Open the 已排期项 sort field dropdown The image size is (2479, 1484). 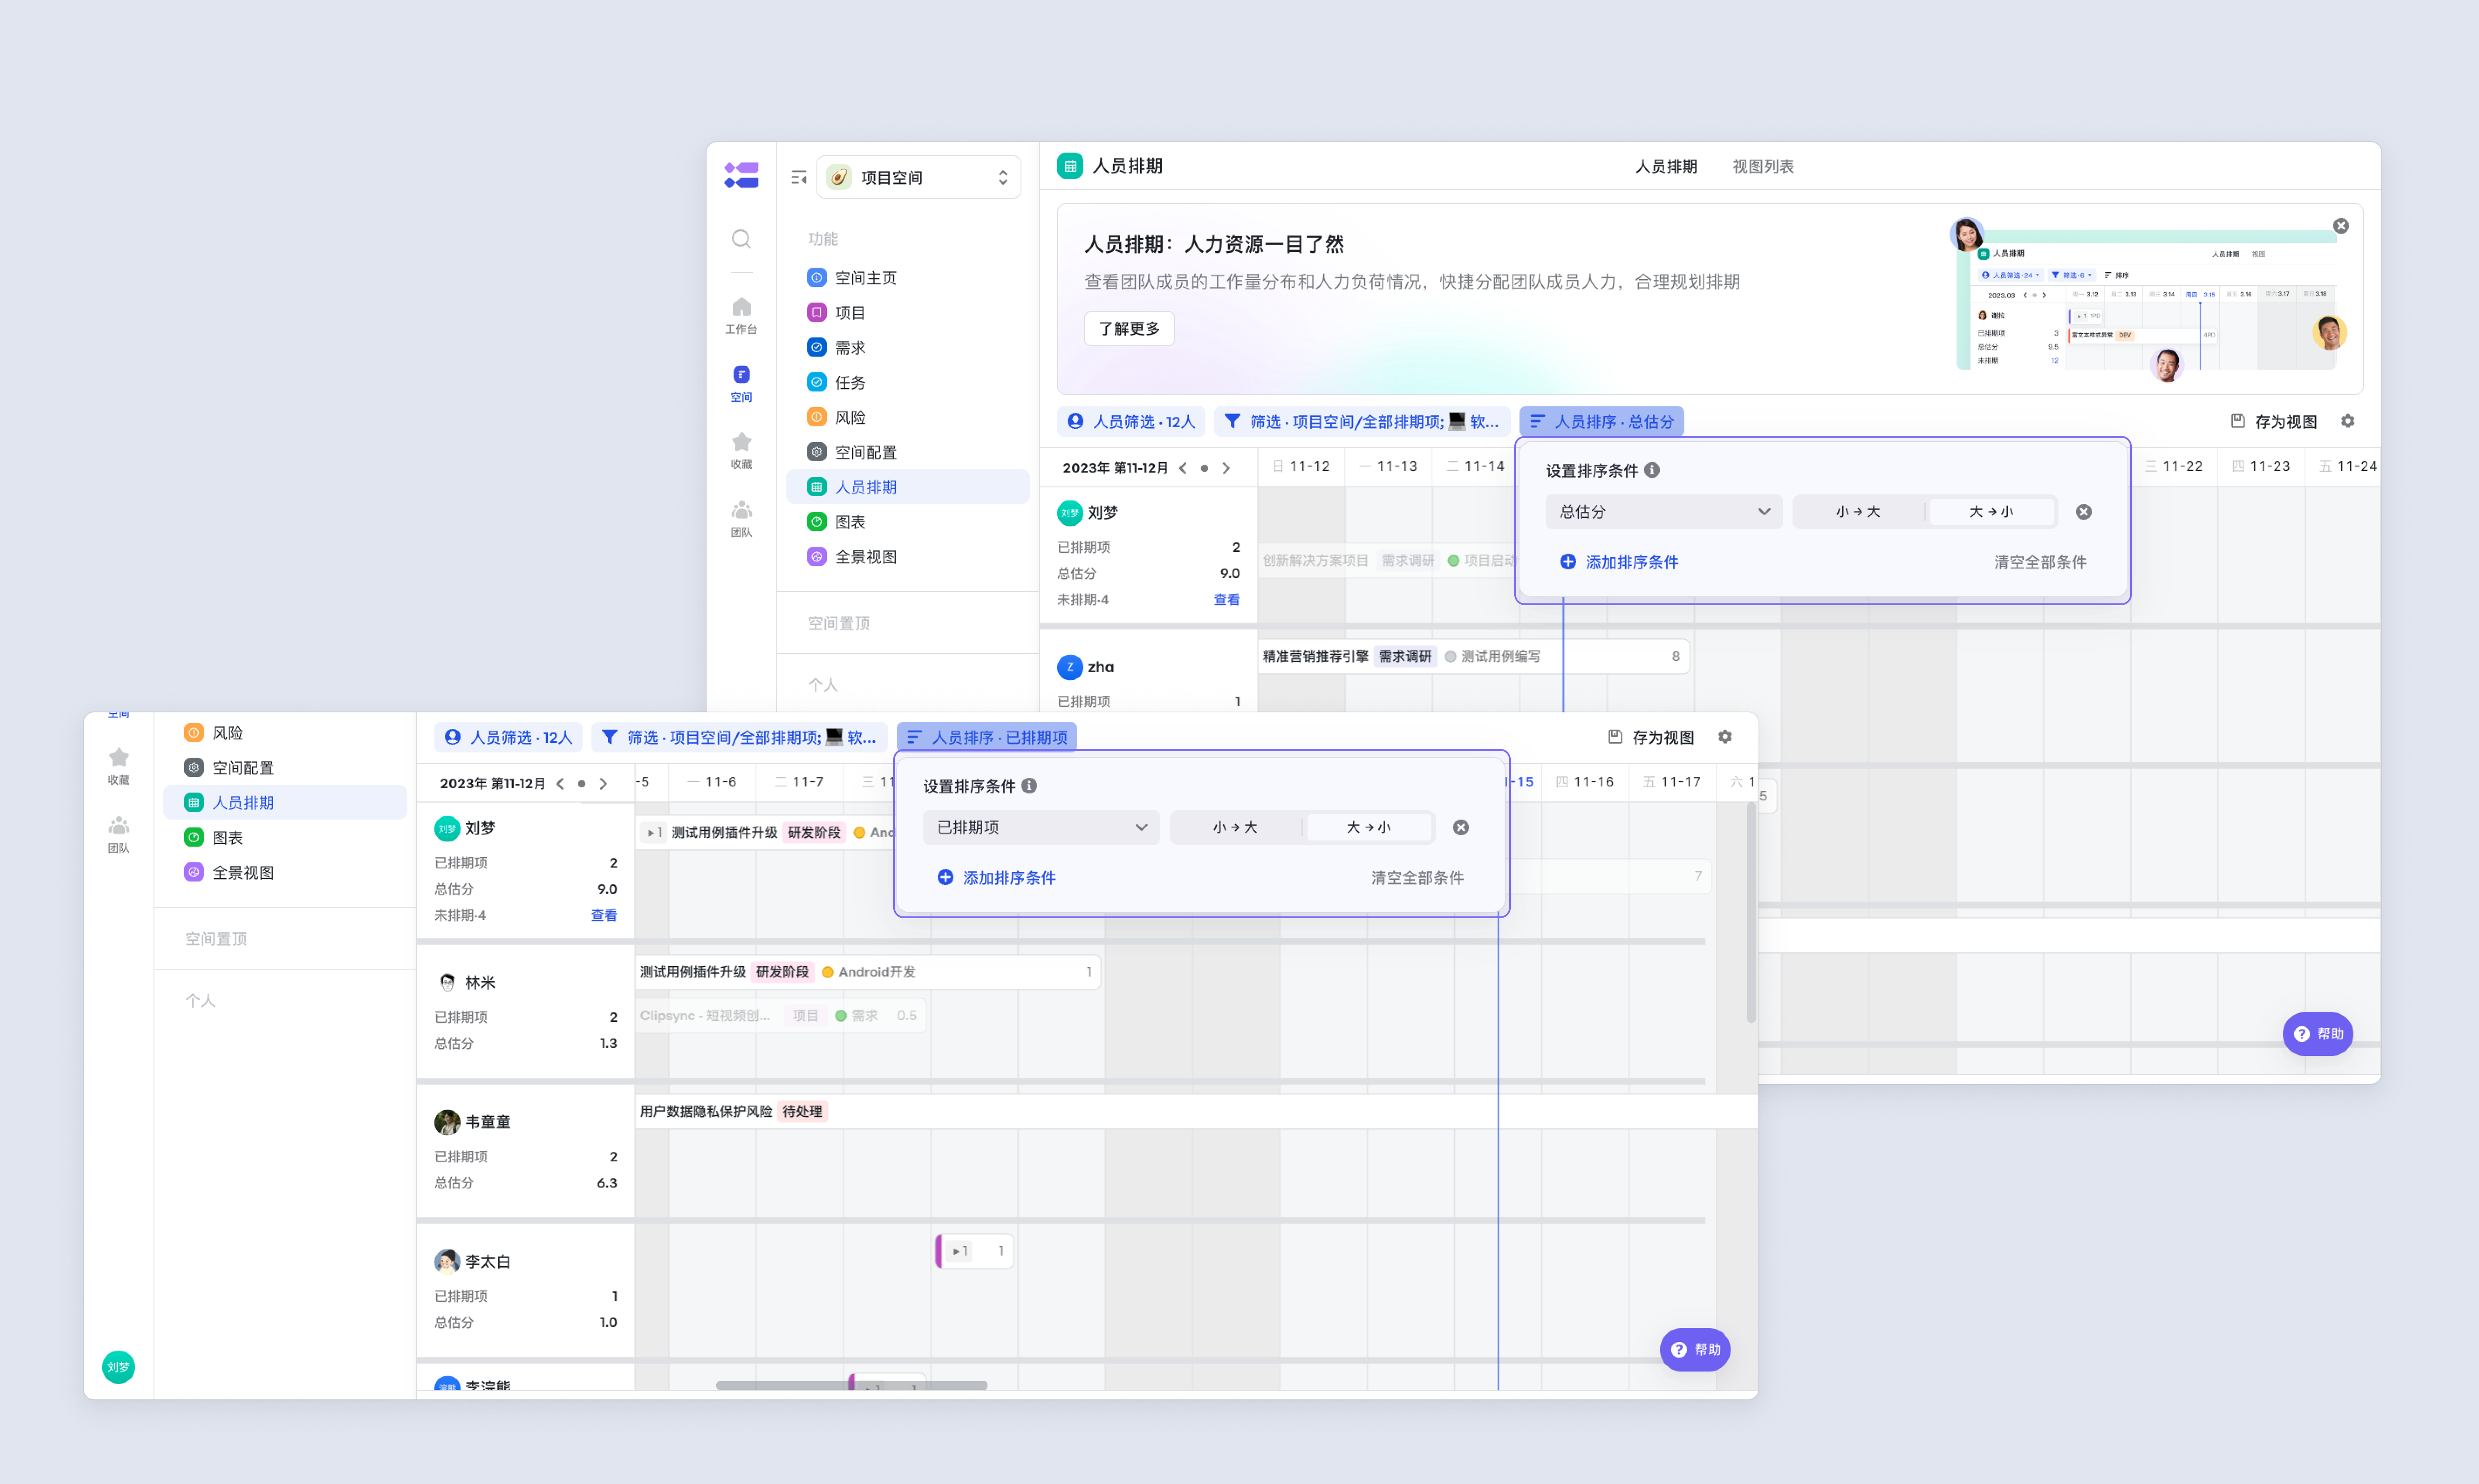pyautogui.click(x=1041, y=827)
